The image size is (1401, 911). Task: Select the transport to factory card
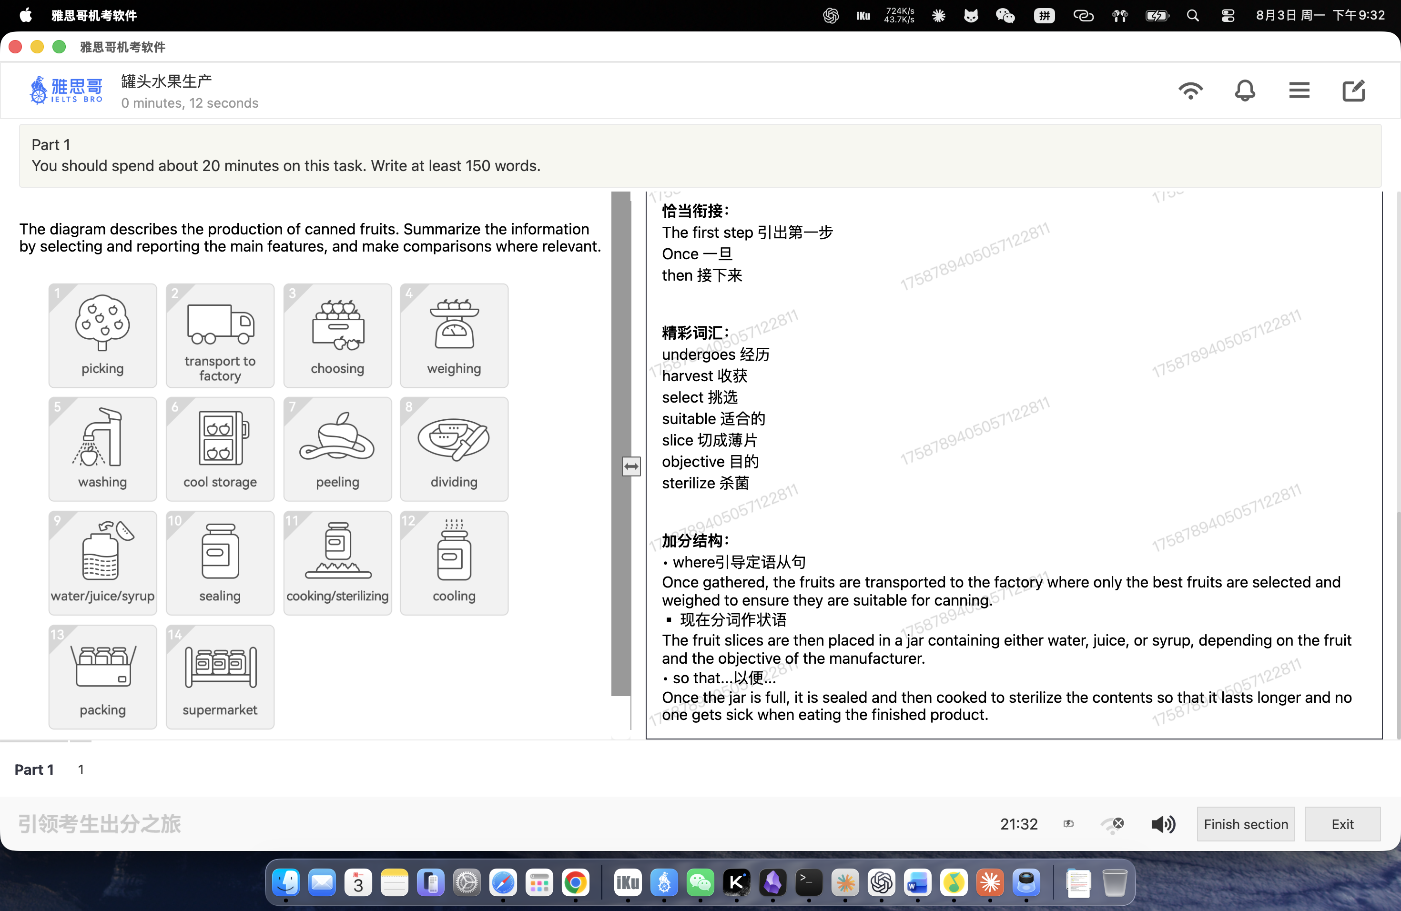click(220, 335)
